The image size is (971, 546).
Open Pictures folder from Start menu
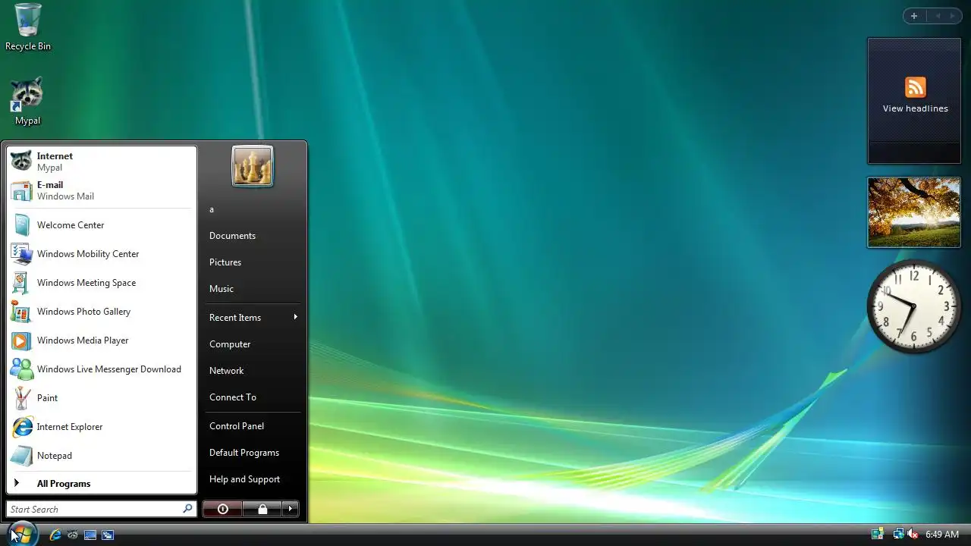point(253,262)
